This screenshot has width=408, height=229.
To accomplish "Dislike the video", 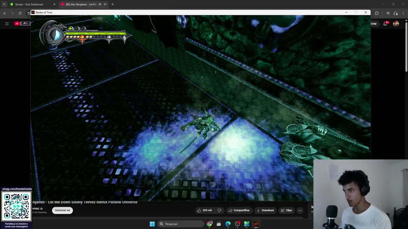I will [x=219, y=210].
